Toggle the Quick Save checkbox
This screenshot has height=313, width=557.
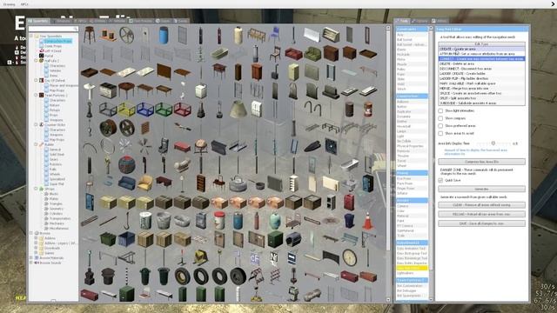440,180
